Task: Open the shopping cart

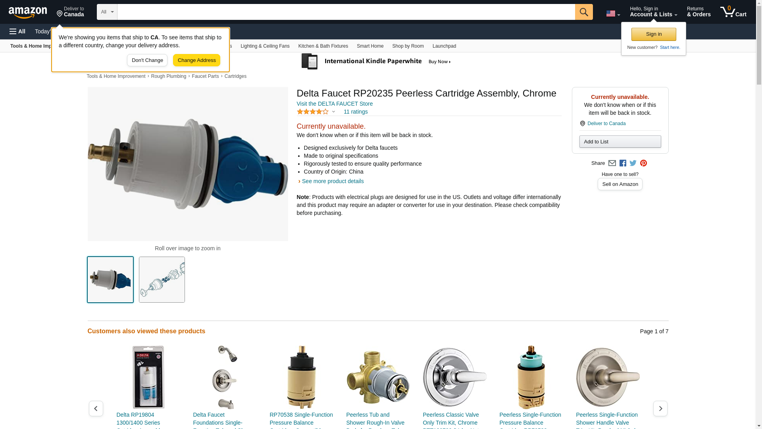Action: (x=733, y=12)
